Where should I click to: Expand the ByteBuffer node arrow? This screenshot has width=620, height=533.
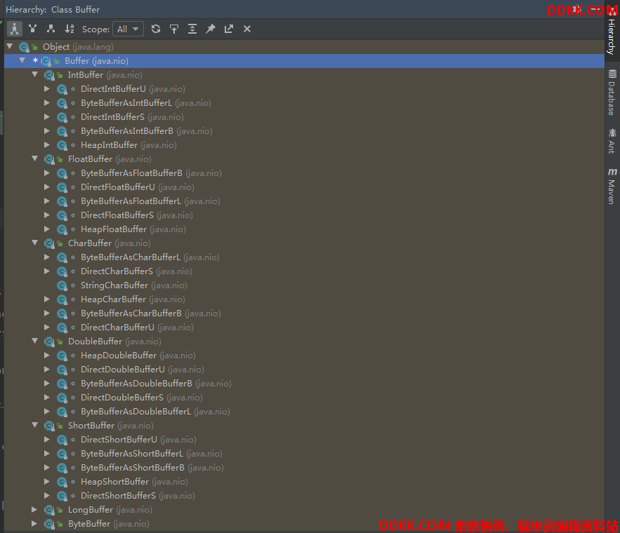[x=34, y=524]
